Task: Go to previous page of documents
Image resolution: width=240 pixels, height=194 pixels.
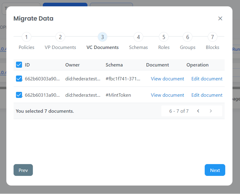Action: pyautogui.click(x=198, y=111)
